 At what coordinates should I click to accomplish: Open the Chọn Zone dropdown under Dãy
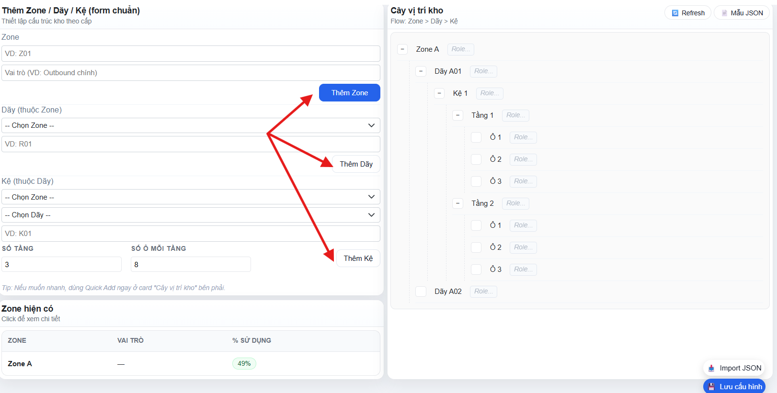click(191, 125)
